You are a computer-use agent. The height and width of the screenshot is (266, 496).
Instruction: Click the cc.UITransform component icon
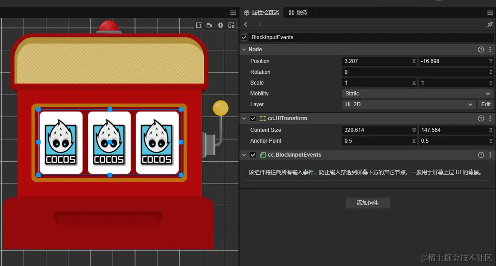[x=262, y=118]
